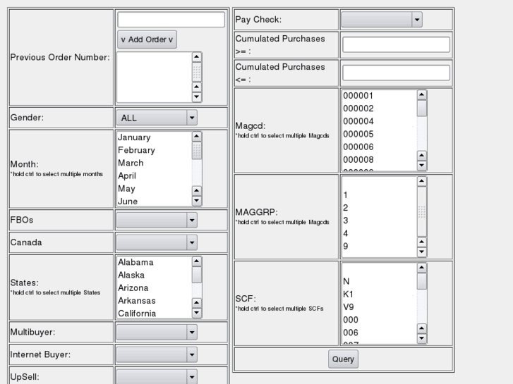
Task: Click Magcd list top scroll up arrow
Action: 422,95
